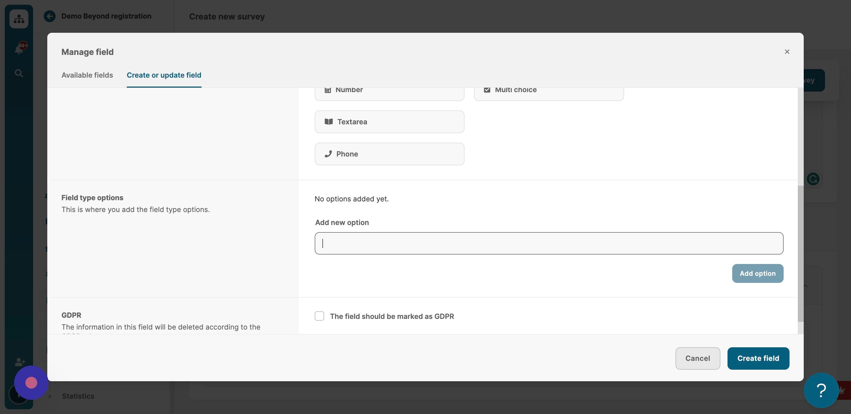Click the Add option button

coord(758,273)
